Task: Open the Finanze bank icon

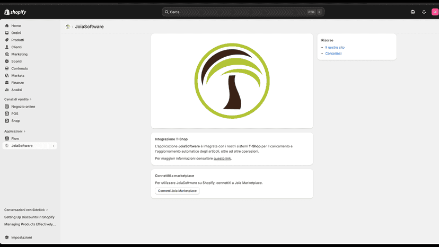Action: click(x=7, y=83)
